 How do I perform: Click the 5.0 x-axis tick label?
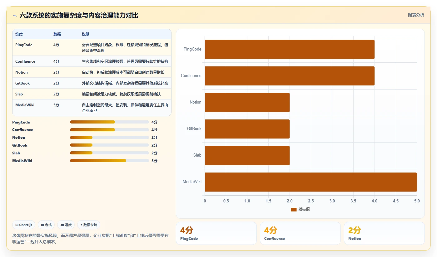pyautogui.click(x=417, y=201)
